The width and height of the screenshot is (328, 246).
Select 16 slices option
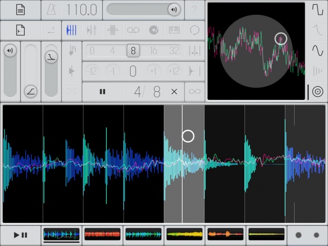[x=154, y=51]
